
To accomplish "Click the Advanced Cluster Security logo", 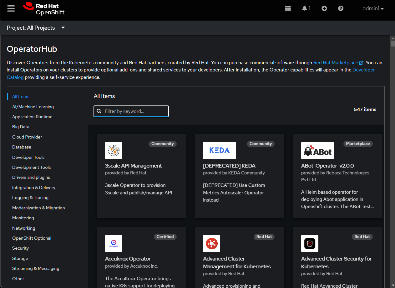I will tap(310, 243).
